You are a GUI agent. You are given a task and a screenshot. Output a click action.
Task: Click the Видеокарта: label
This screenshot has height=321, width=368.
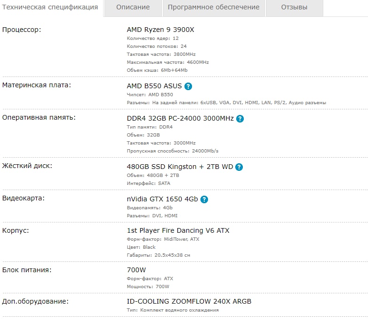(x=23, y=198)
